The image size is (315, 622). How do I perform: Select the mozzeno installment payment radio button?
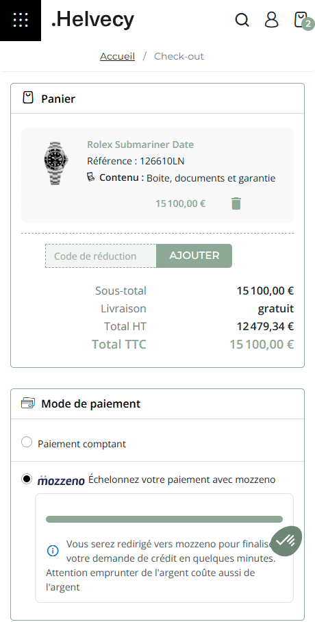tap(27, 480)
